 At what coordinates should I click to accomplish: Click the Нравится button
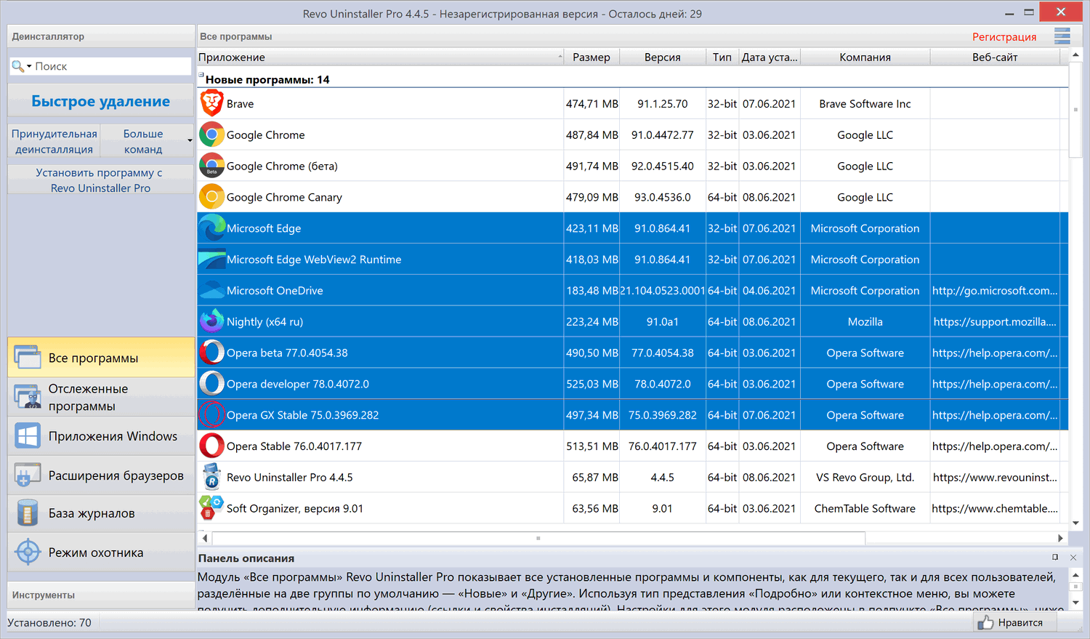(1014, 622)
